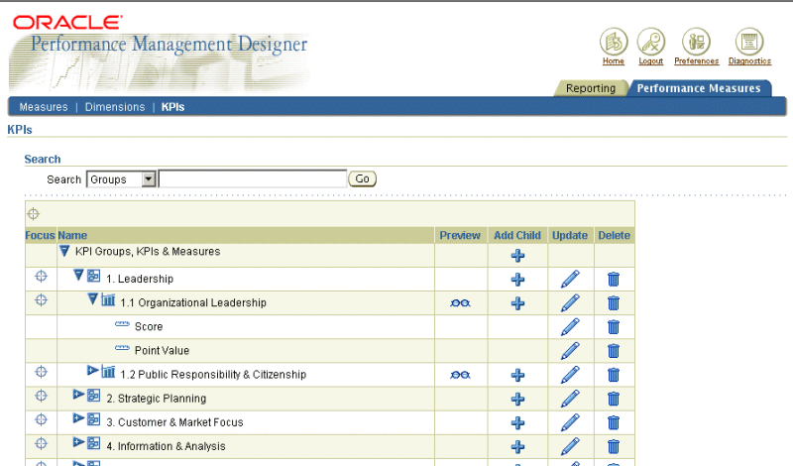This screenshot has width=793, height=466.
Task: Switch to the Reporting tab
Action: pos(590,88)
